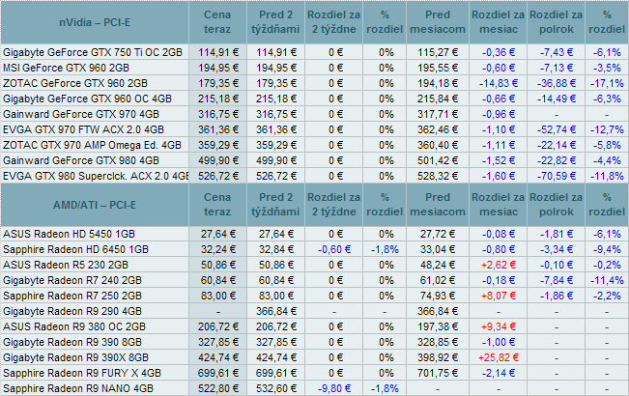629x396 pixels.
Task: Click the '74,93 €' price cell
Action: click(x=438, y=296)
